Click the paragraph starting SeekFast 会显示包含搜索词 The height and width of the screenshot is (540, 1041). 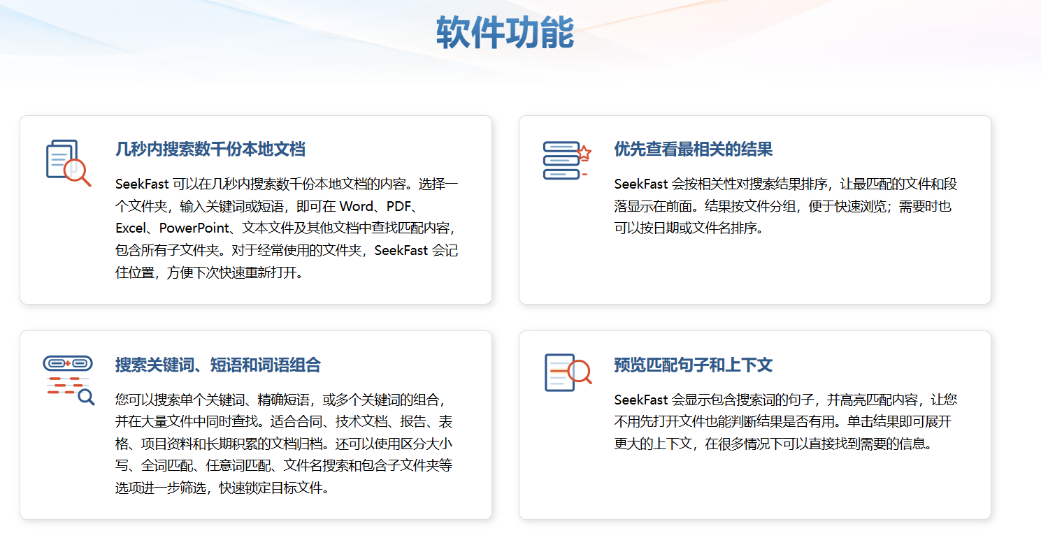pyautogui.click(x=786, y=422)
